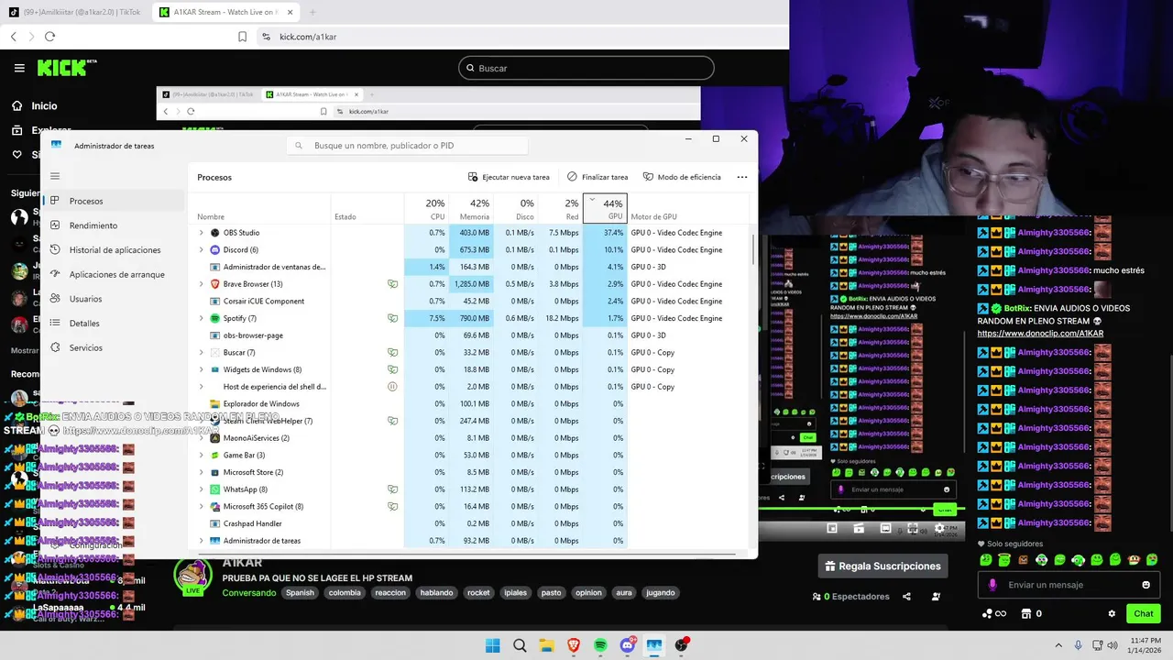Reload the browser page
1173x660 pixels.
click(49, 37)
